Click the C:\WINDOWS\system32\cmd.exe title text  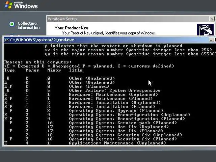[42, 40]
